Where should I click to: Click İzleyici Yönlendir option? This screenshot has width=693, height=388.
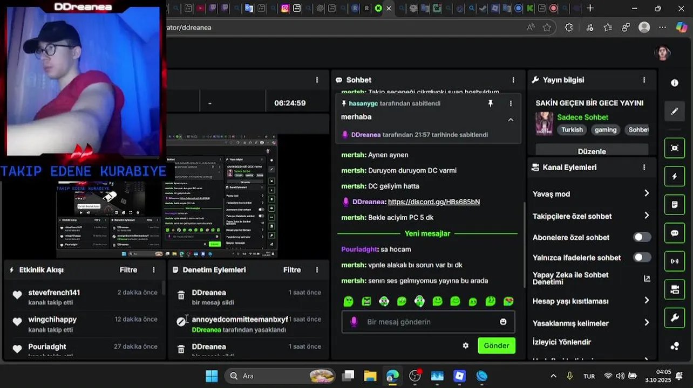[562, 342]
